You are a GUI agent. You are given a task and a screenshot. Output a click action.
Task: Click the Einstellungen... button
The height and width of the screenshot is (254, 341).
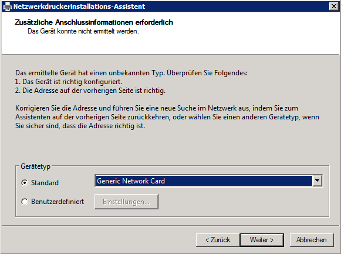pyautogui.click(x=126, y=202)
